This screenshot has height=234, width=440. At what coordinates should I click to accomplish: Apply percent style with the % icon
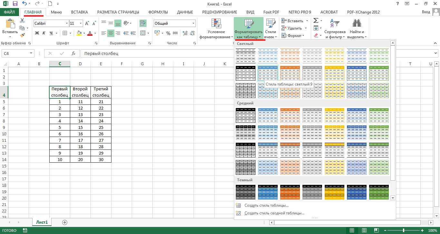pyautogui.click(x=168, y=33)
